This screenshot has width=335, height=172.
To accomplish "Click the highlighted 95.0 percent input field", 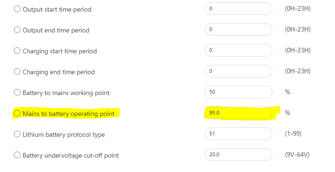I will click(238, 113).
